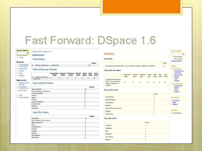Click 'South Africa' row in right country table
The width and height of the screenshot is (202, 151).
[x=136, y=114]
